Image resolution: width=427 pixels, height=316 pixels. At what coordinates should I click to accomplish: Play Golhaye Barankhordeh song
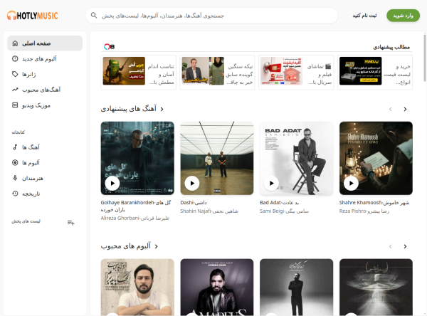[x=112, y=184]
